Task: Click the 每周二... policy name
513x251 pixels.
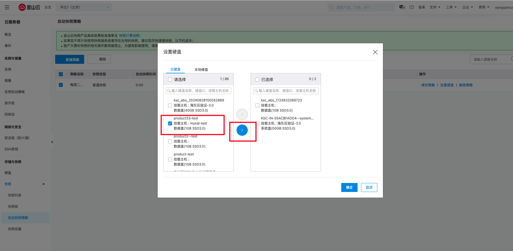Action: (x=77, y=85)
